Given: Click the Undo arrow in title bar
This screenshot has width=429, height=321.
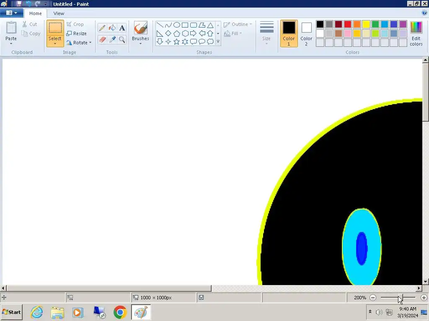Looking at the screenshot, I should tap(28, 4).
